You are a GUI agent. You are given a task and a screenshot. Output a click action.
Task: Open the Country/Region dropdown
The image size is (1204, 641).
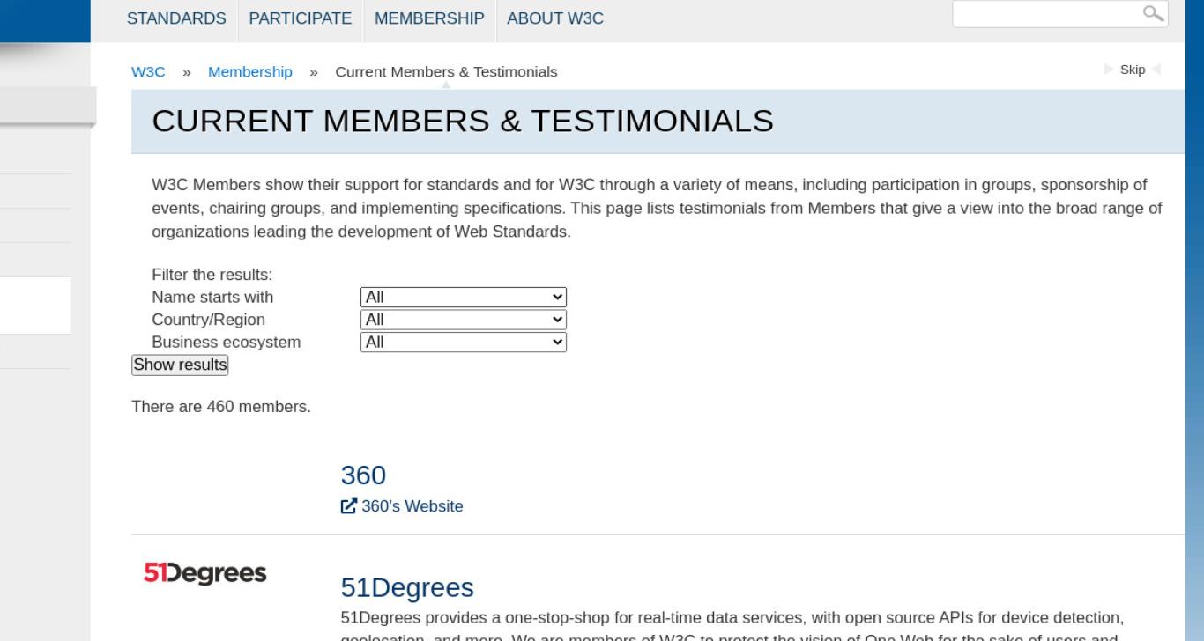464,320
